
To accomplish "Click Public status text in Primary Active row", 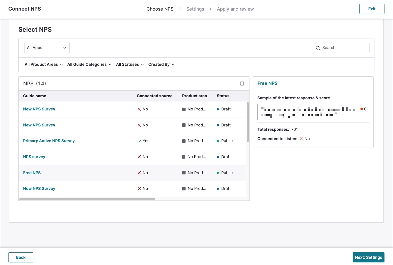I will (227, 141).
